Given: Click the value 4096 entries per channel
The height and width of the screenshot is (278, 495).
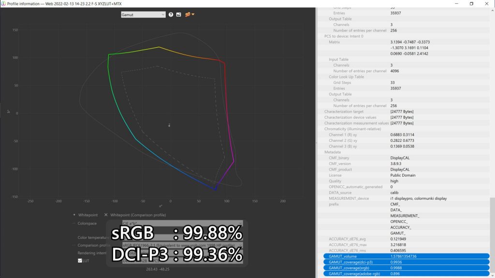Looking at the screenshot, I should (x=394, y=71).
